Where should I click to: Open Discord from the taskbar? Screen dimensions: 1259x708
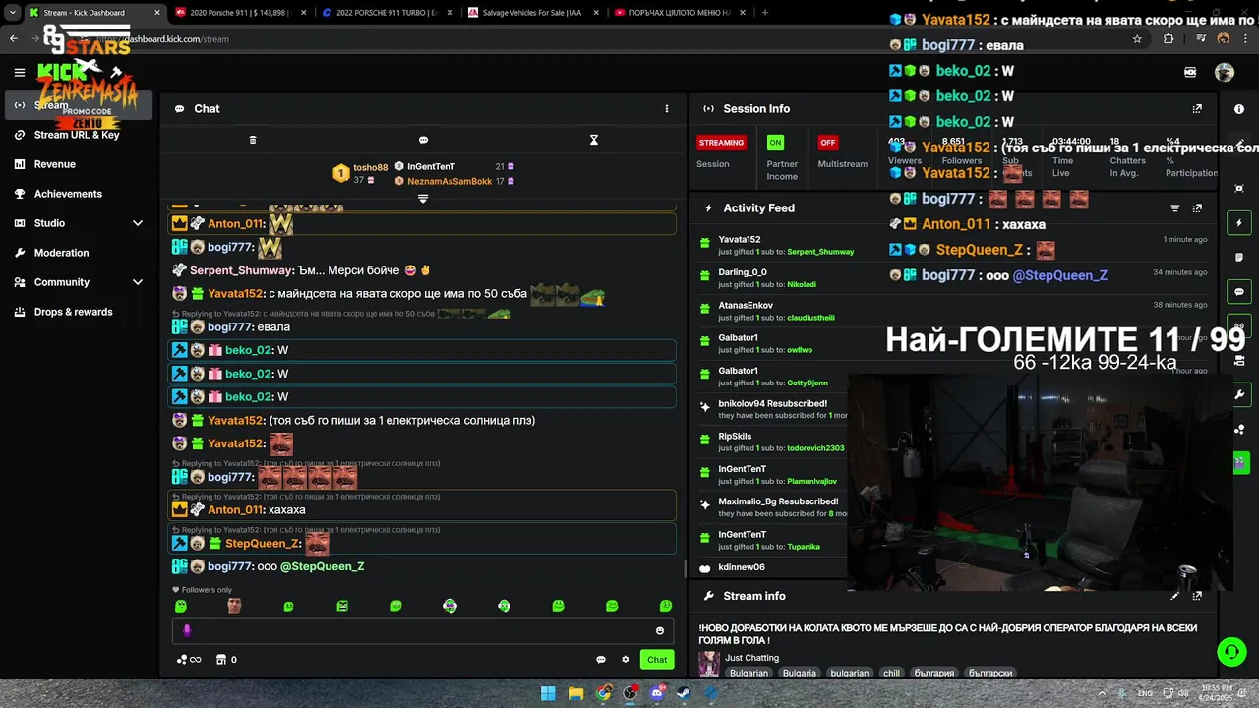(656, 693)
